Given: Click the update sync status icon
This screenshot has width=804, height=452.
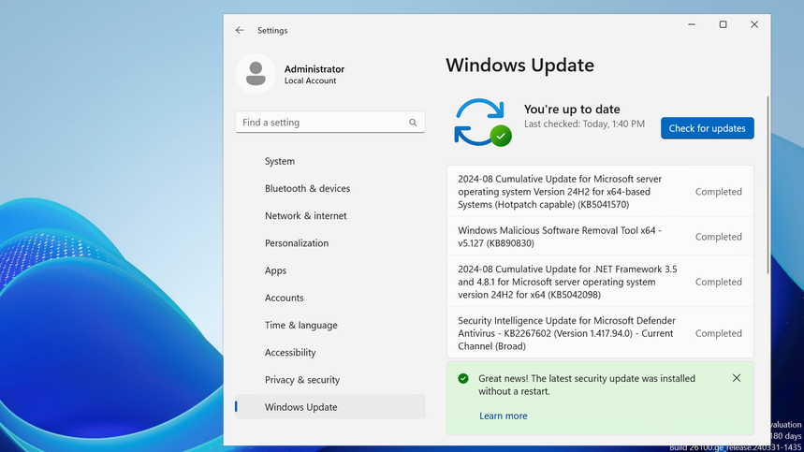Looking at the screenshot, I should click(x=482, y=123).
